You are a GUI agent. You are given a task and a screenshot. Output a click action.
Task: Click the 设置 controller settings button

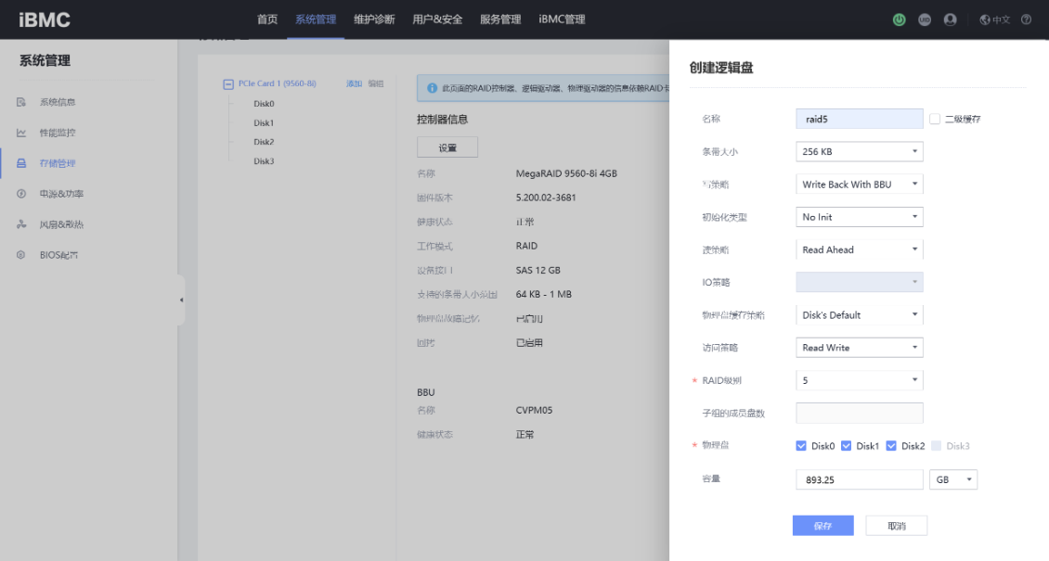tap(447, 147)
